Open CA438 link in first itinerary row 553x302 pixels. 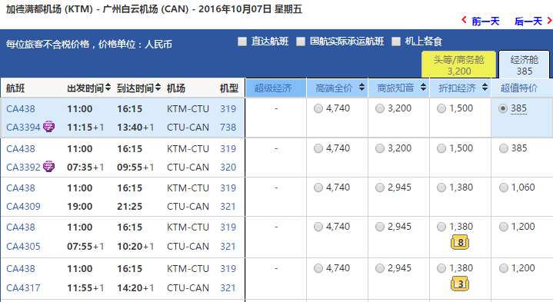(21, 109)
